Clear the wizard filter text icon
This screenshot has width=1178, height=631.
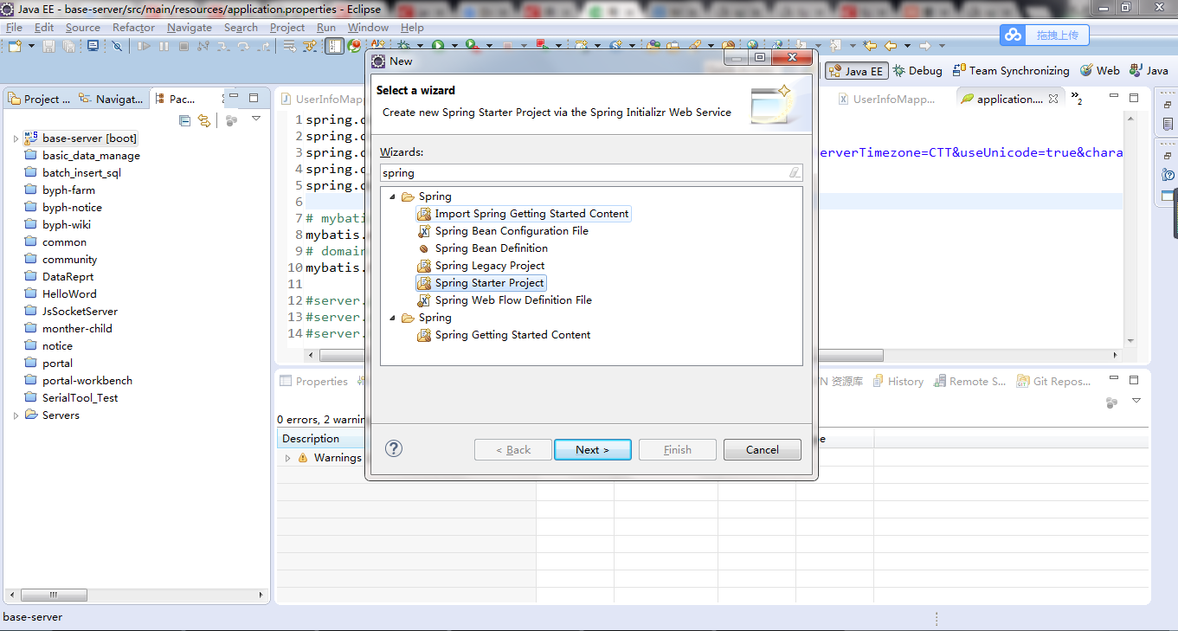[x=795, y=173]
